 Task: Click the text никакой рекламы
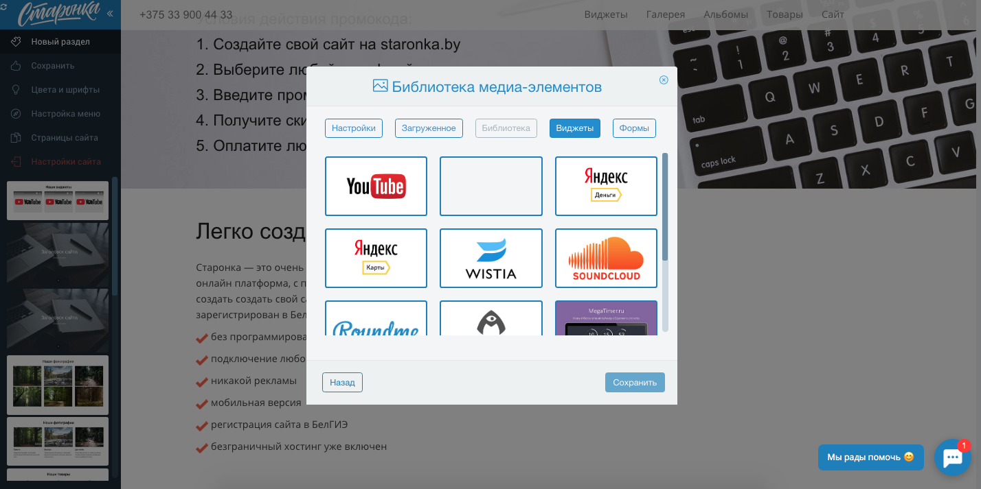(x=253, y=381)
